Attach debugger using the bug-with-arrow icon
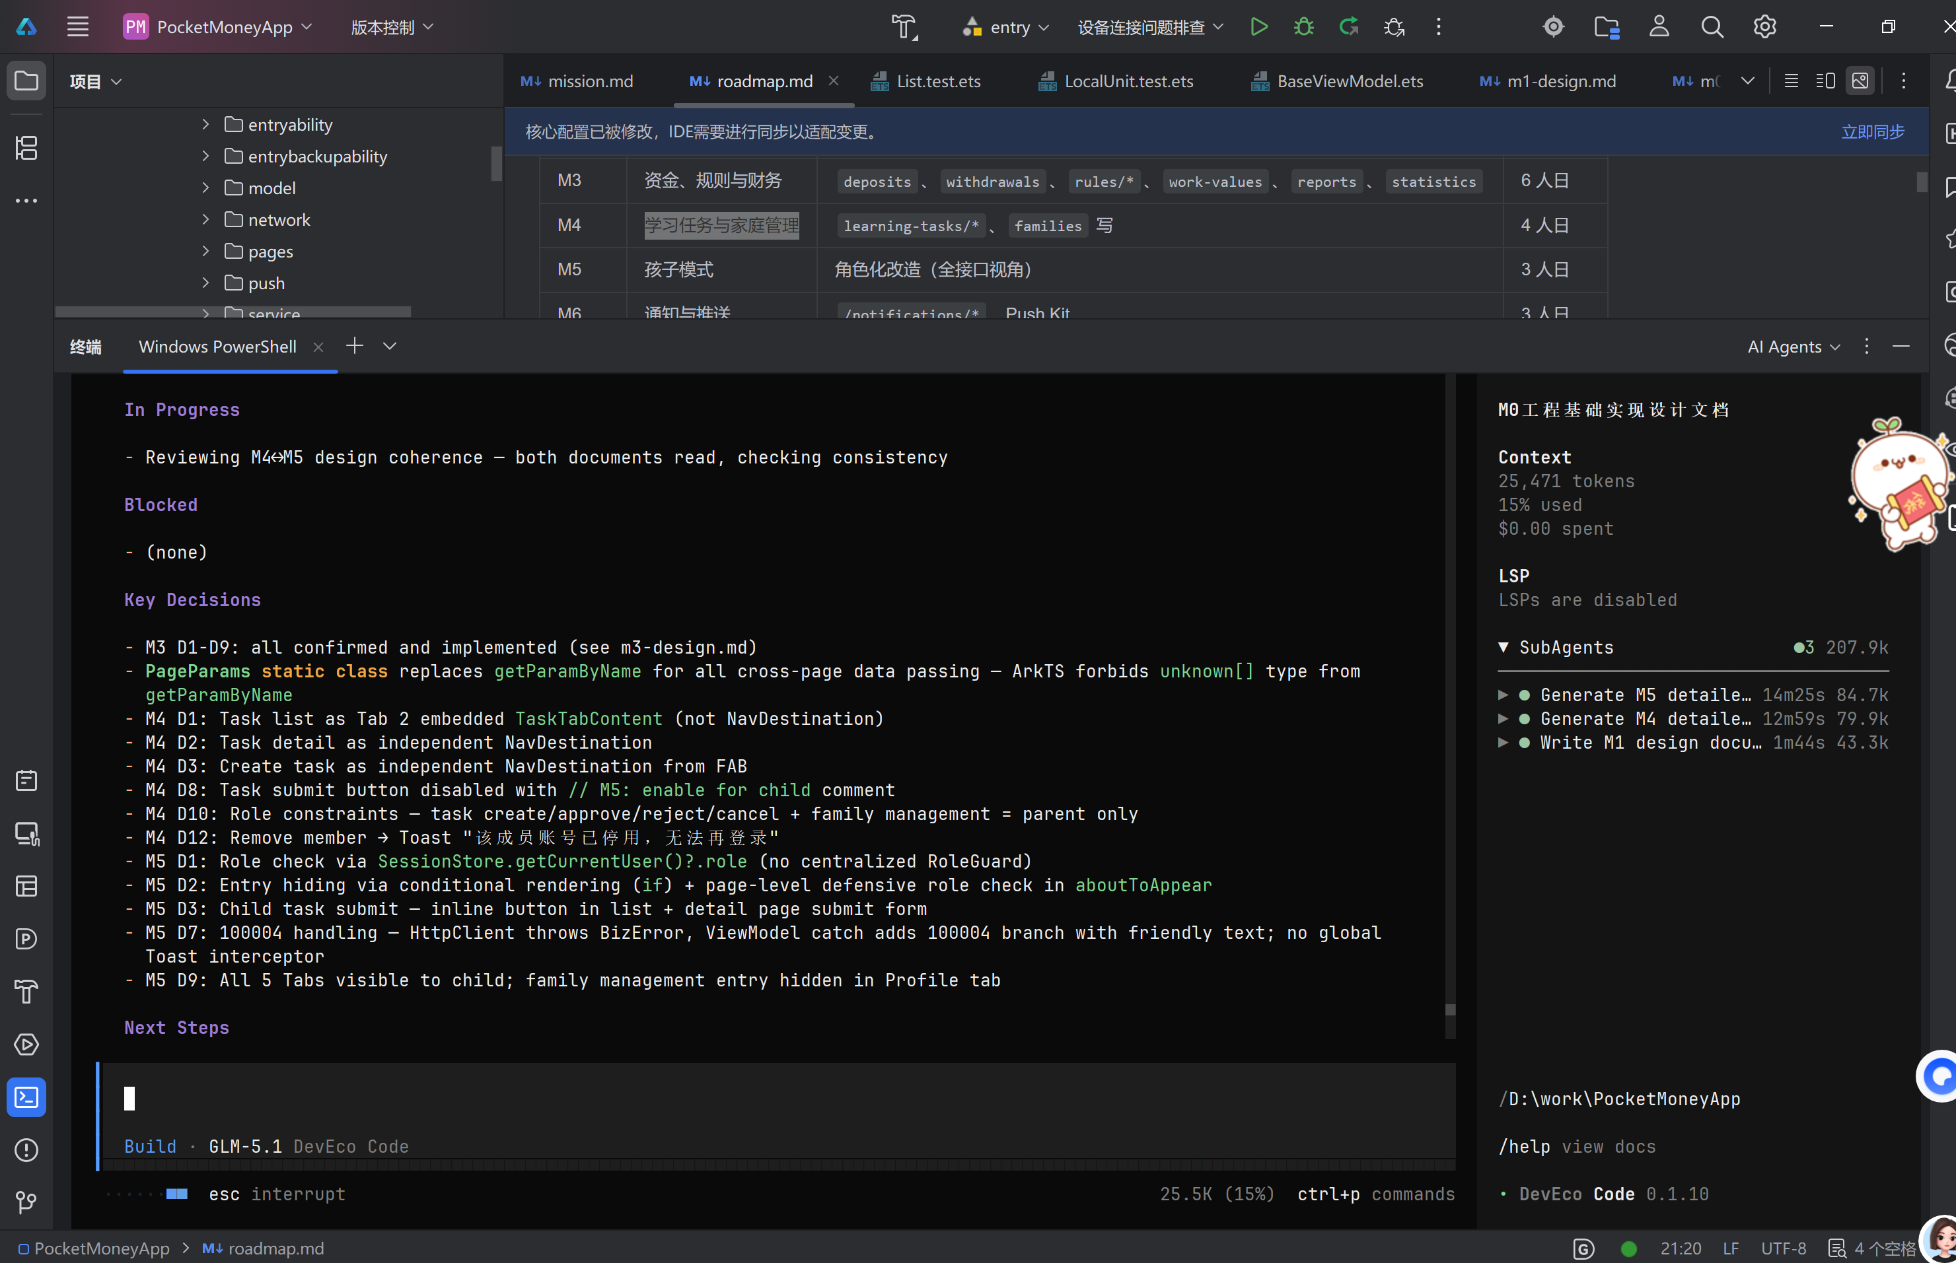Viewport: 1956px width, 1263px height. pyautogui.click(x=1394, y=27)
